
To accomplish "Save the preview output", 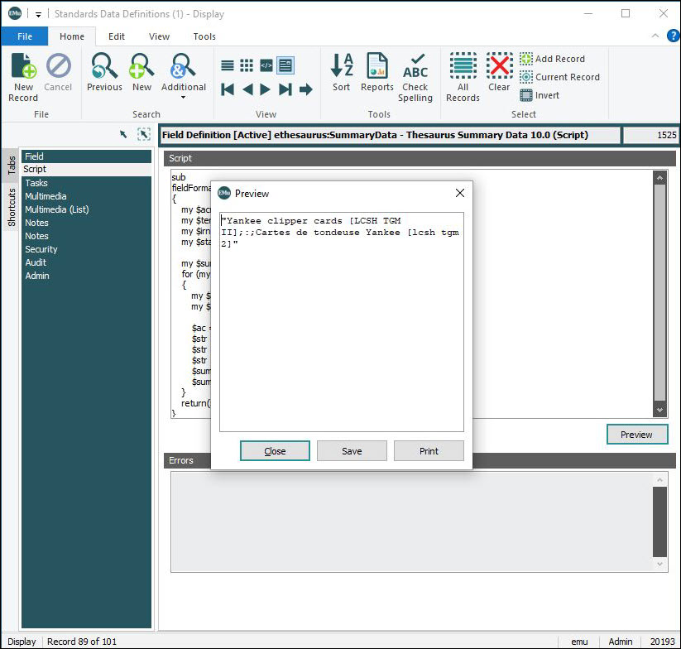I will click(x=352, y=450).
